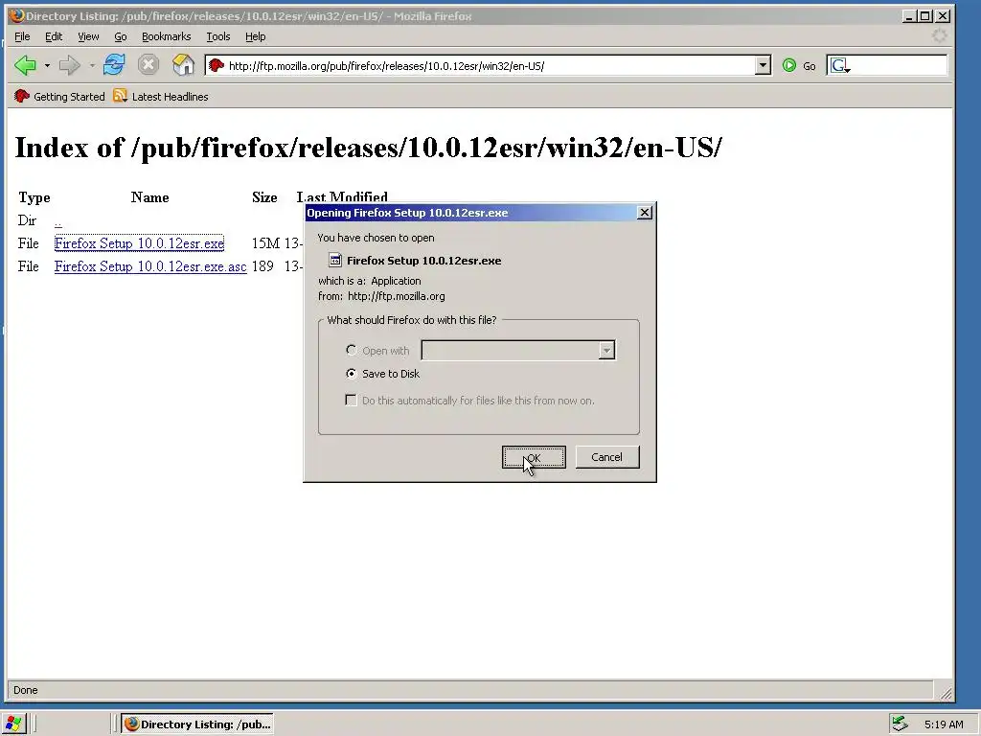Click the green Go button
This screenshot has height=736, width=981.
pos(799,65)
